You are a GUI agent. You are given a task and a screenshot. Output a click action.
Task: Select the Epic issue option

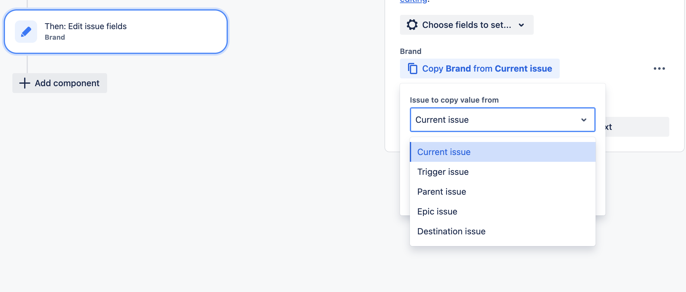click(437, 211)
